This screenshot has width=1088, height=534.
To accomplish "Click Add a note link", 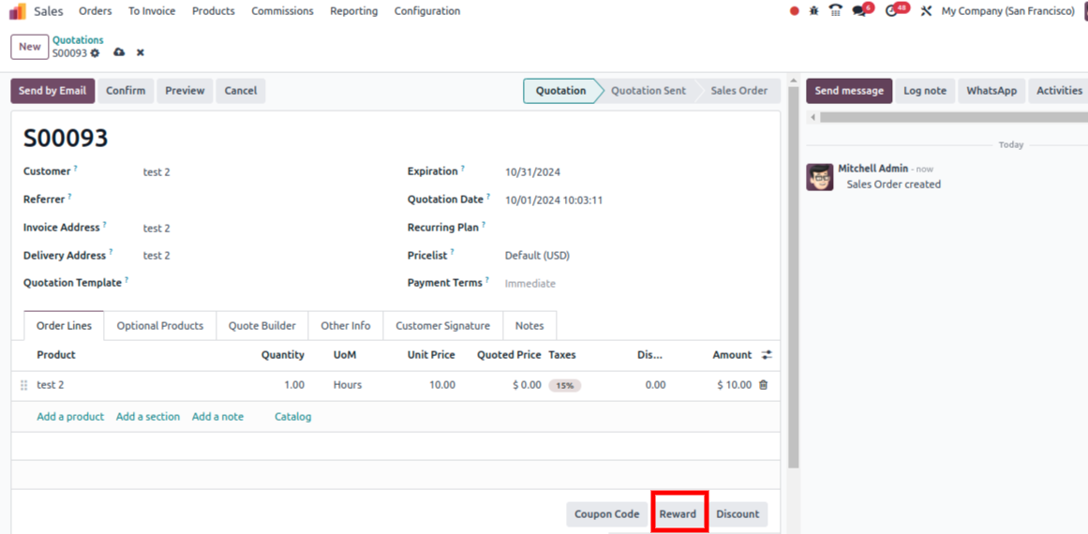I will 217,417.
